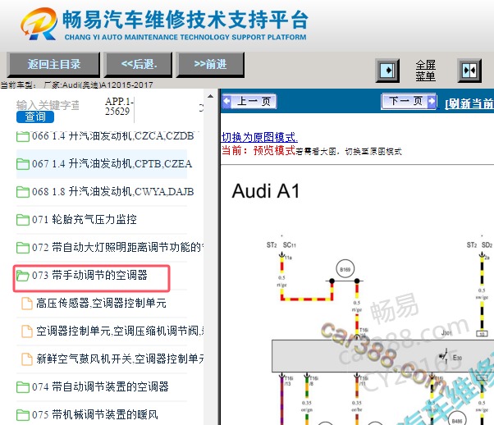
Task: Click the 返回主目录 button
Action: coord(53,65)
